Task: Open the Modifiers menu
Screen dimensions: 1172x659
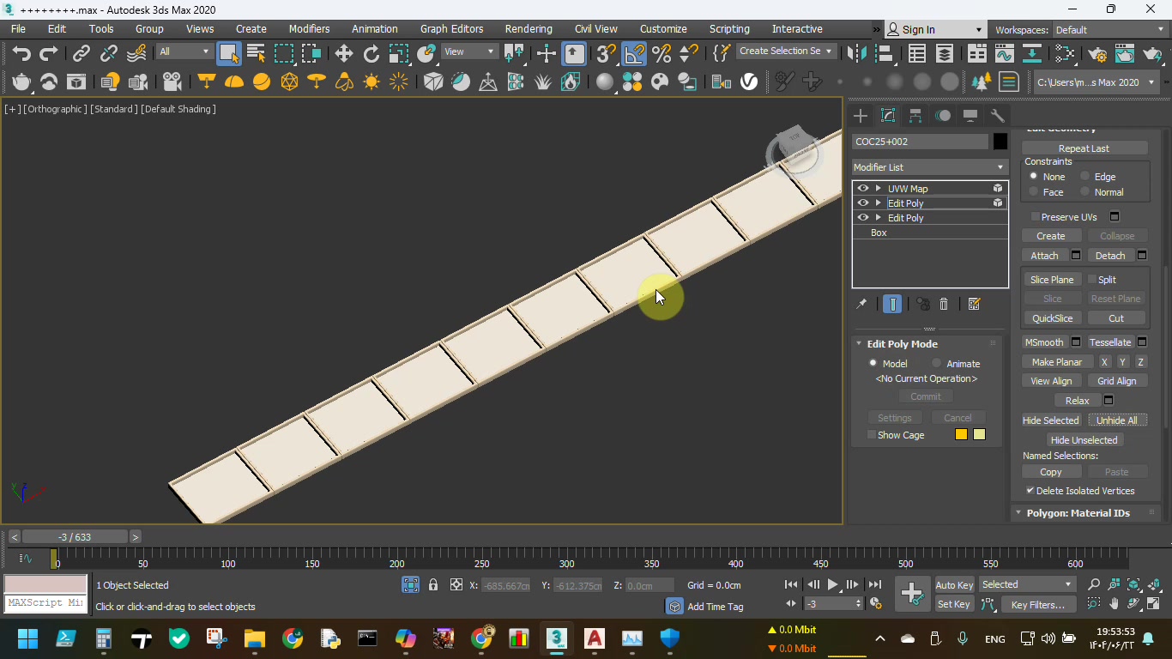Action: click(309, 29)
